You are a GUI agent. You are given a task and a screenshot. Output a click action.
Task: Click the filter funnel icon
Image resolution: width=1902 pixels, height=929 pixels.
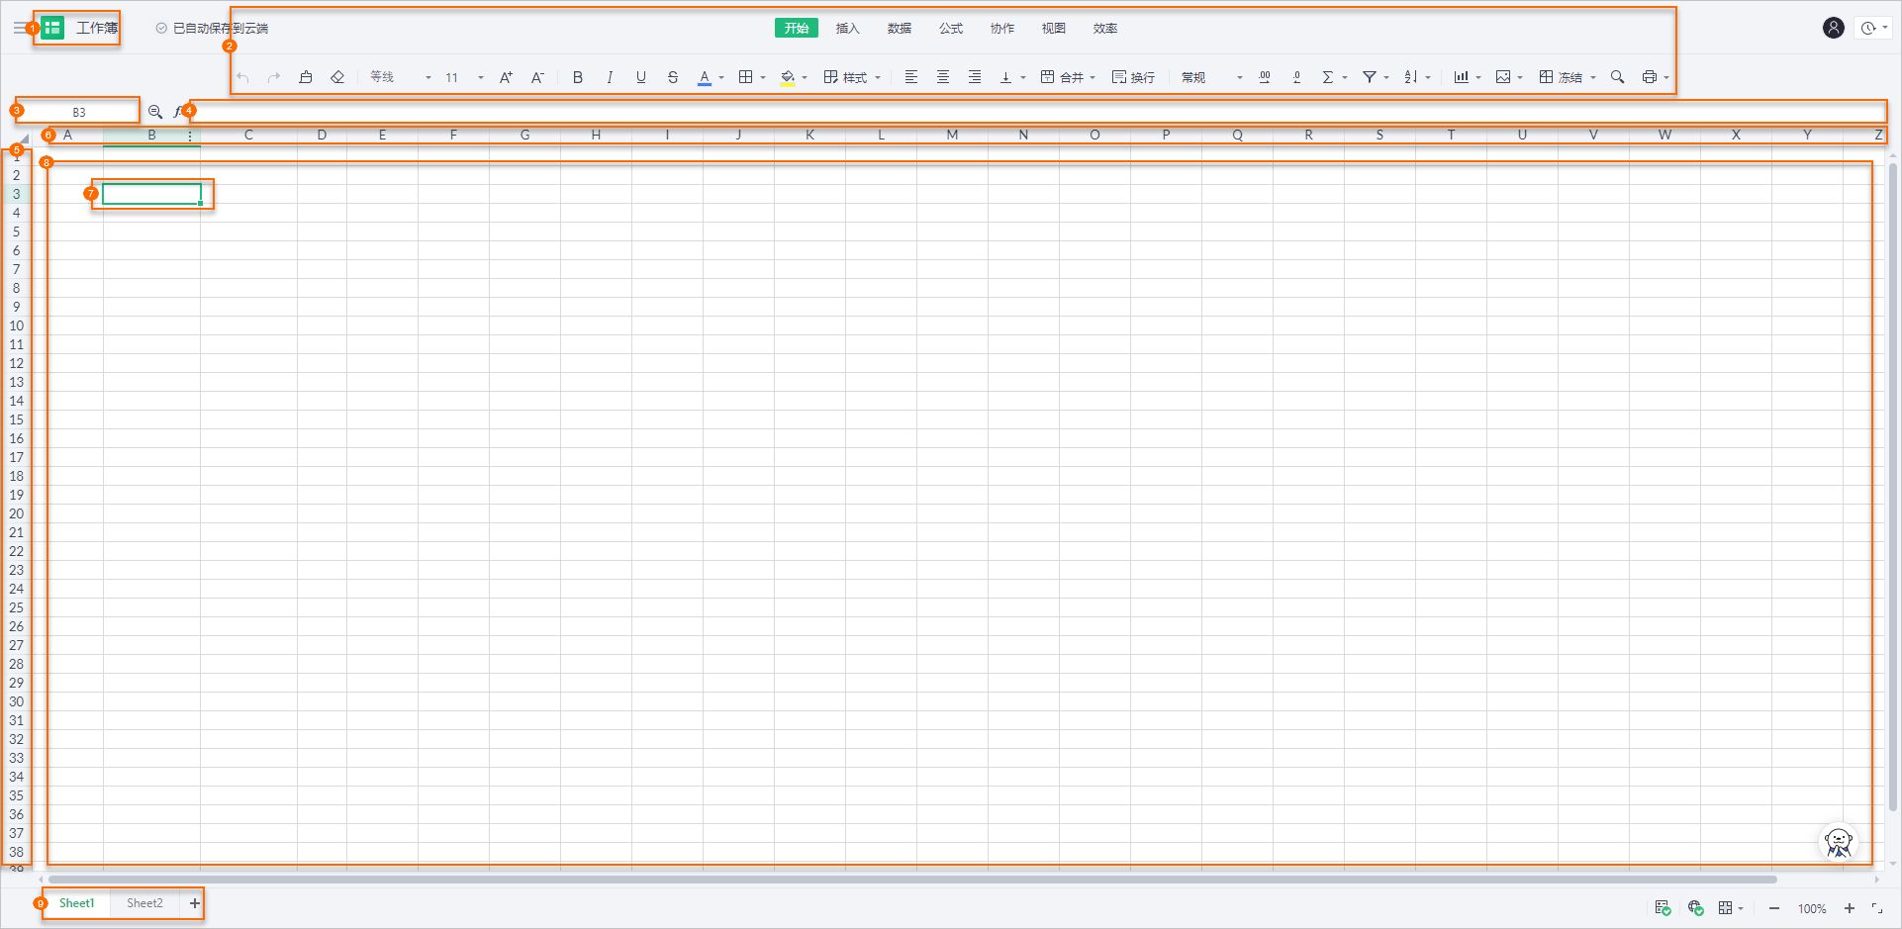point(1370,77)
